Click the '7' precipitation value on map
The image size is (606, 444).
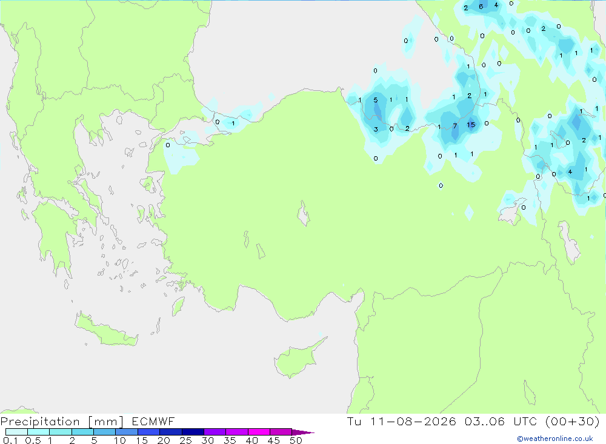(x=455, y=126)
